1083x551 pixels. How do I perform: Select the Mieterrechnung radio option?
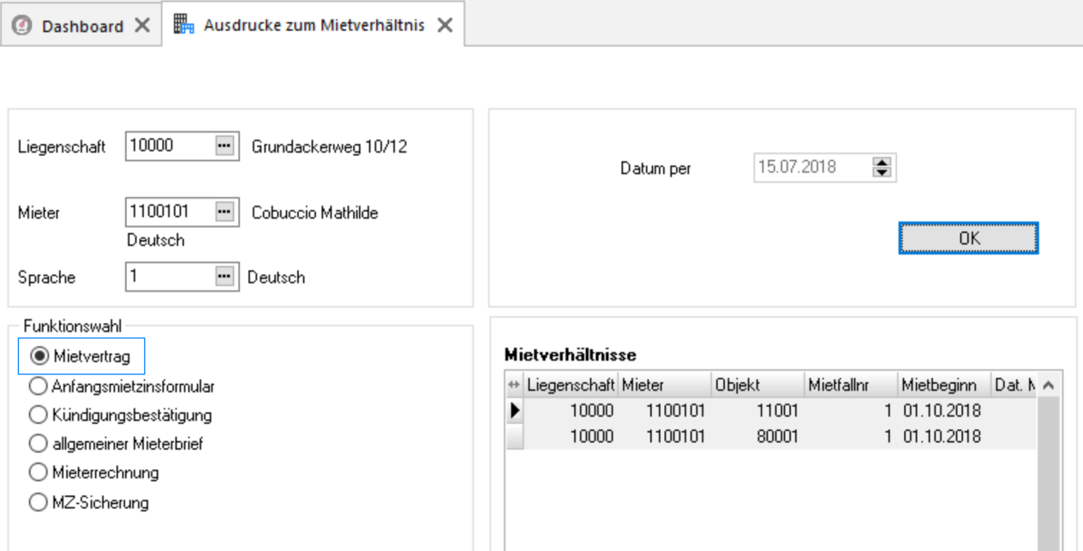(93, 473)
